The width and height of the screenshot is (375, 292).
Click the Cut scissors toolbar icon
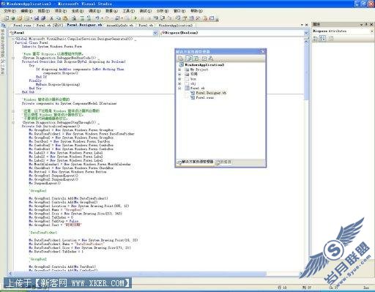pos(52,18)
